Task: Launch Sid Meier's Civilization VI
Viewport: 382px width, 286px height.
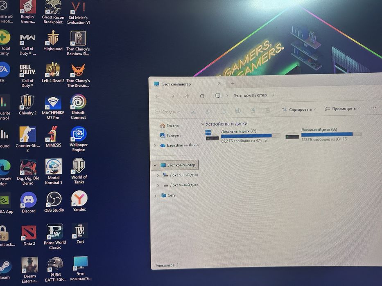Action: [78, 13]
